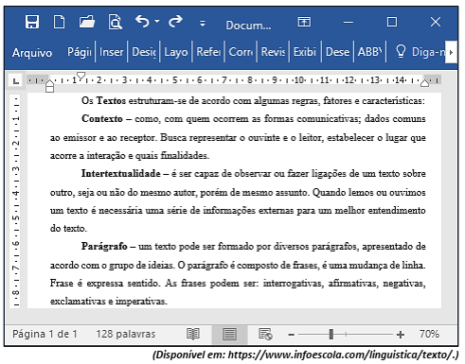Click the Save floppy disk icon

(32, 22)
